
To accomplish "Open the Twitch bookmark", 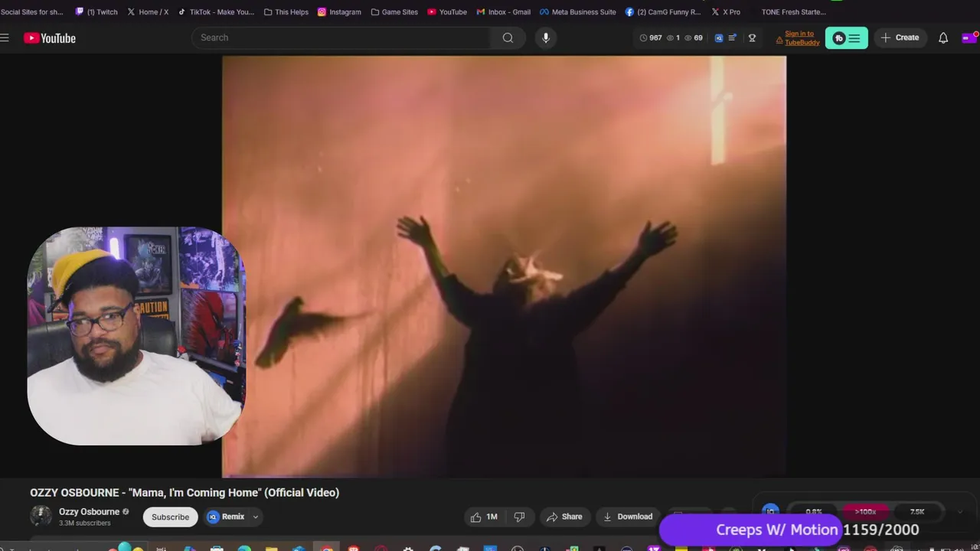I will (96, 11).
